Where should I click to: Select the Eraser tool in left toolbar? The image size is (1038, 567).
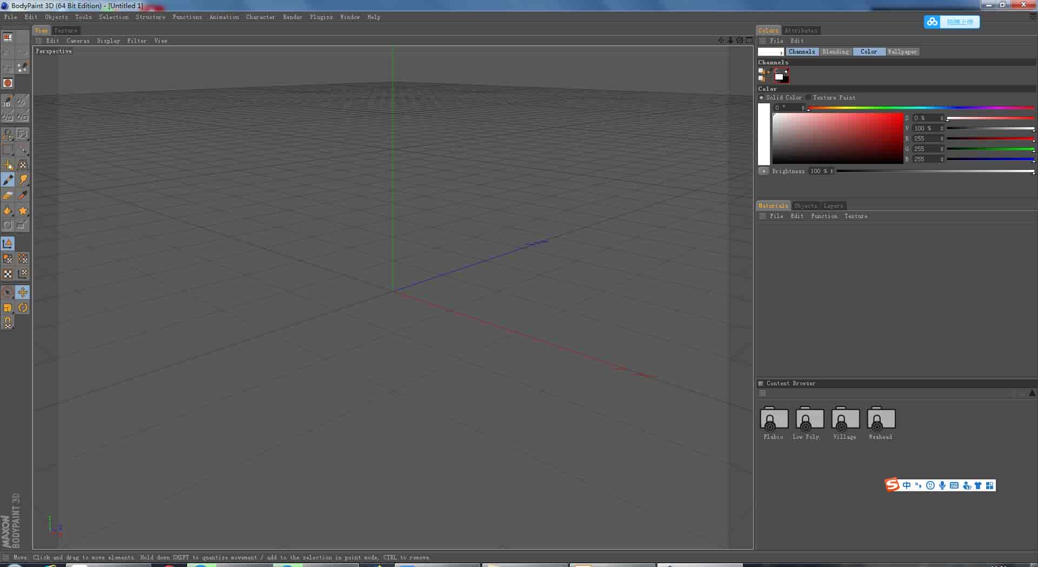click(x=8, y=195)
